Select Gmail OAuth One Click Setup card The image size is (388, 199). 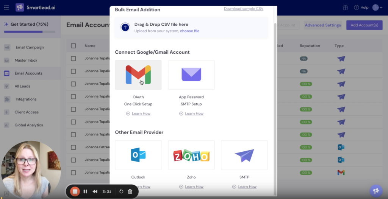(138, 75)
